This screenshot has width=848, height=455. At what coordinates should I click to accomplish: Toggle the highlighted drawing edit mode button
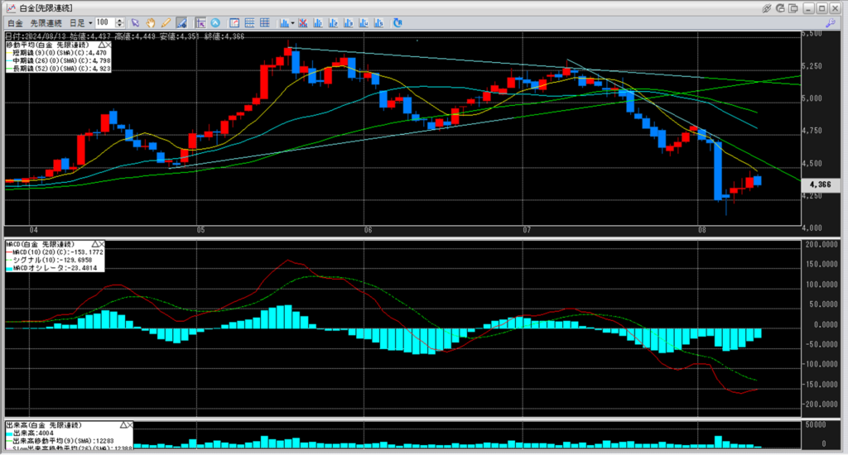(181, 22)
